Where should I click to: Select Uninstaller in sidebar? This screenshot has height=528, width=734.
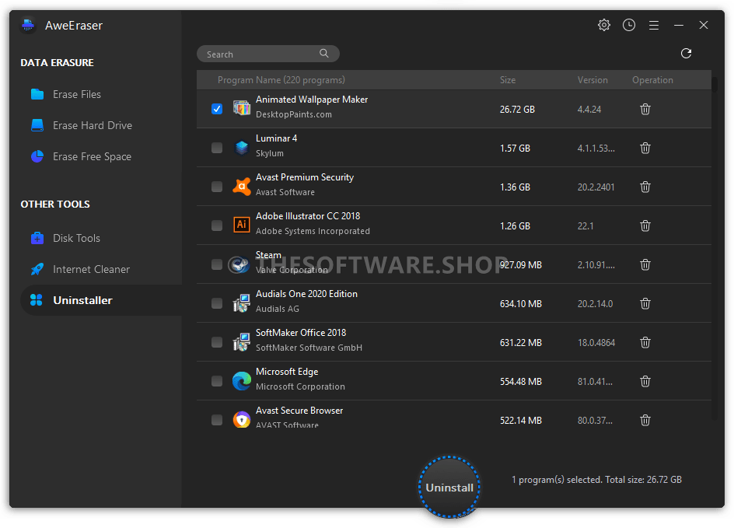point(100,300)
